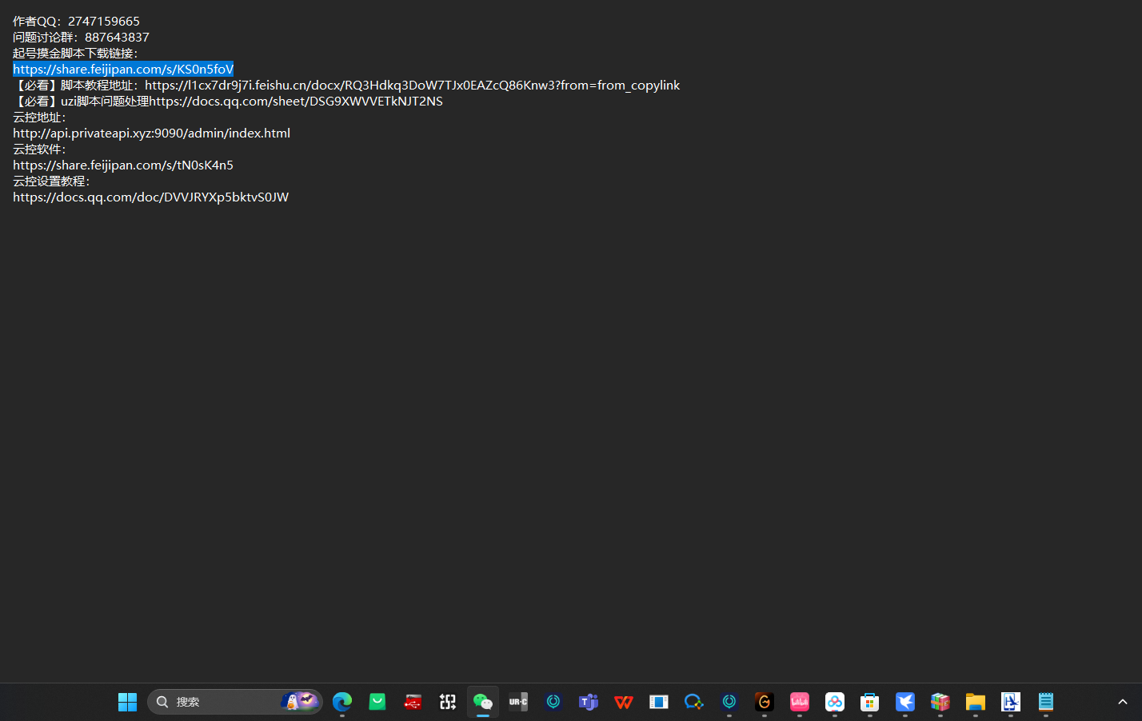Click the privateapi.xyz admin index link
1142x721 pixels.
point(151,133)
